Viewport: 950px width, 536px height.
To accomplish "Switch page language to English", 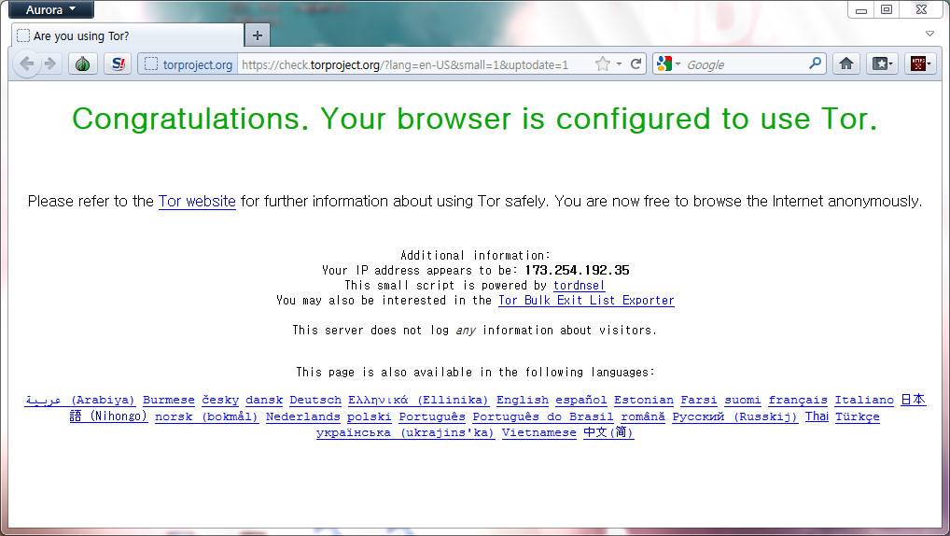I will click(523, 401).
